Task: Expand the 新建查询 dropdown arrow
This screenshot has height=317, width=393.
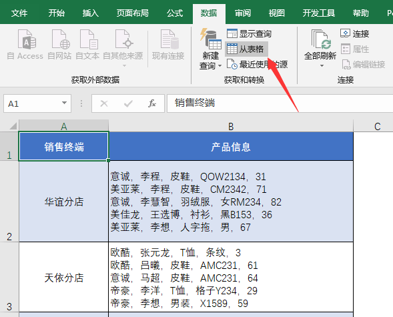Action: [x=220, y=66]
